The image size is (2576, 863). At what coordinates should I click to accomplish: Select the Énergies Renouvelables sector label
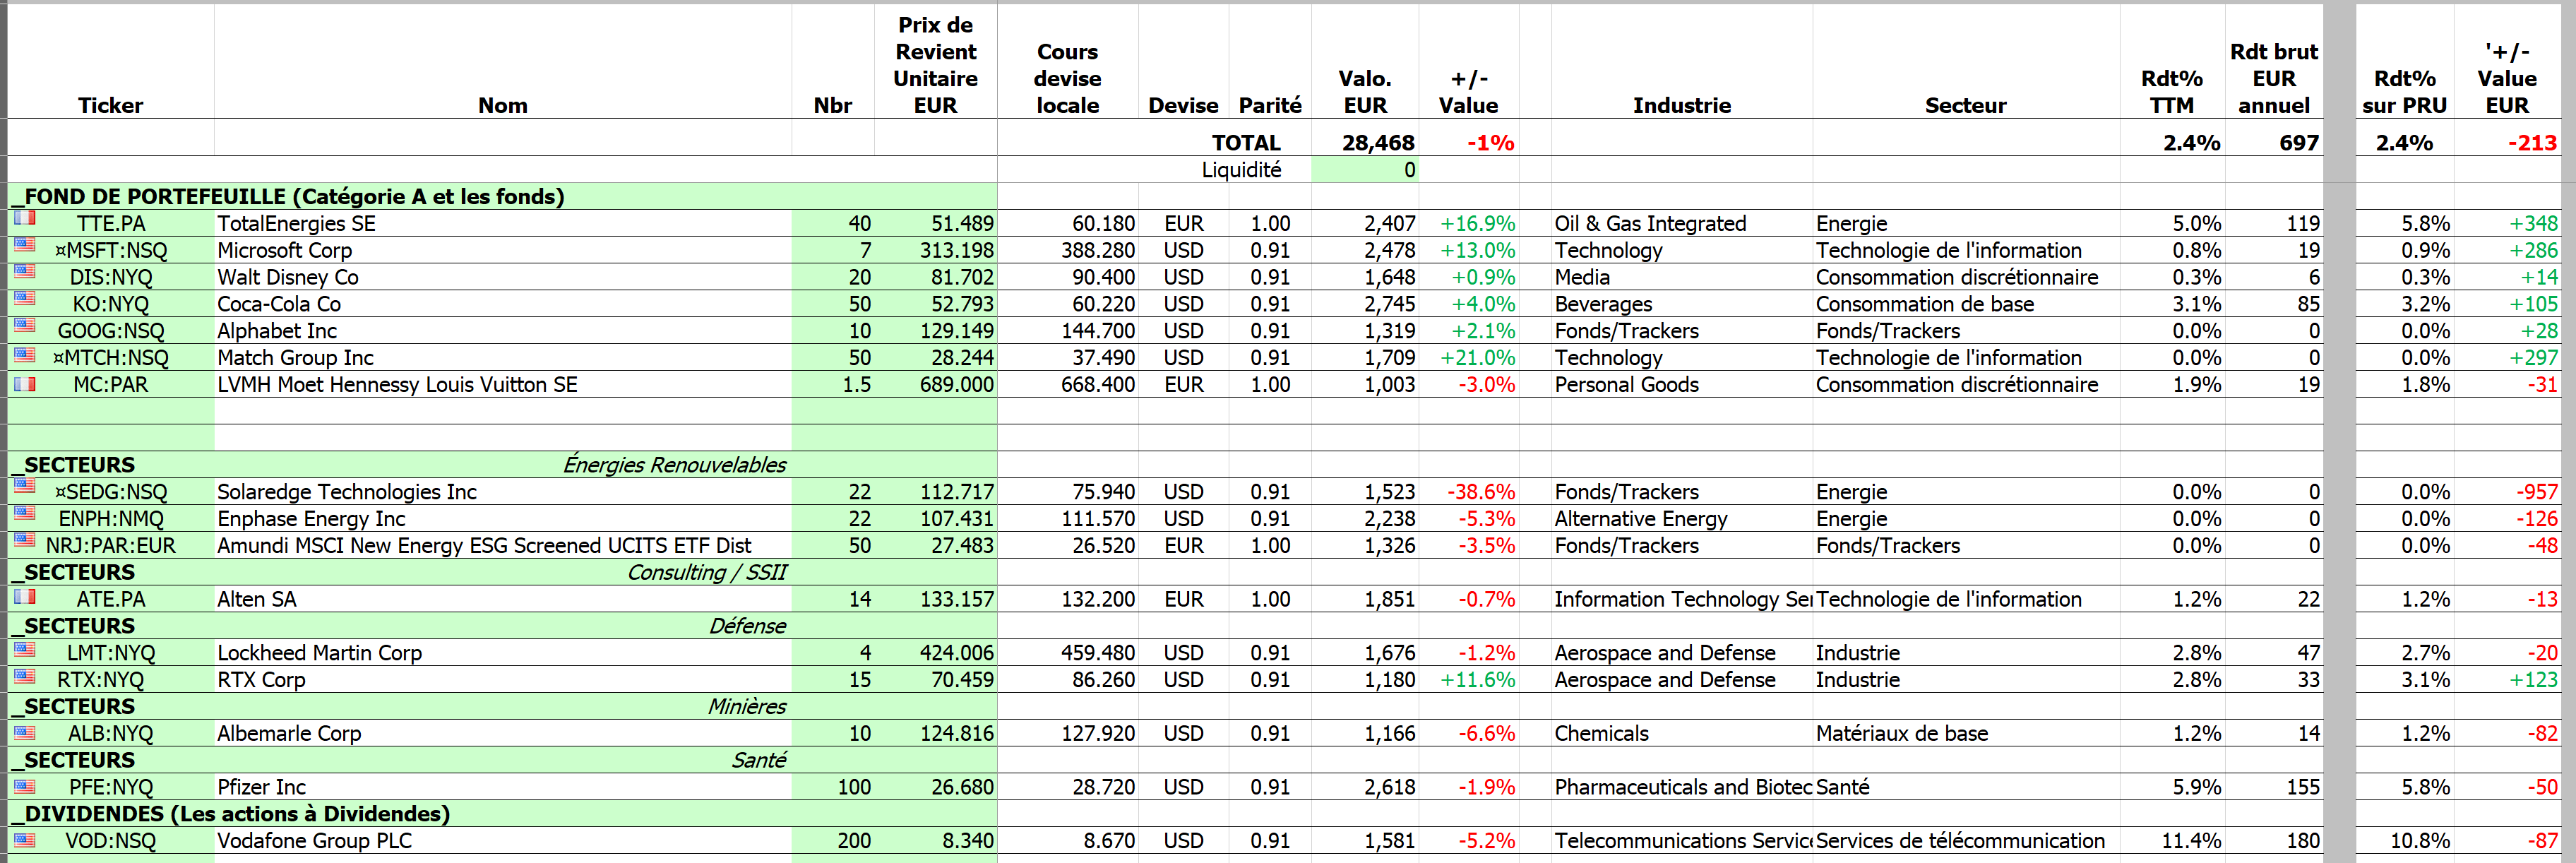click(674, 464)
